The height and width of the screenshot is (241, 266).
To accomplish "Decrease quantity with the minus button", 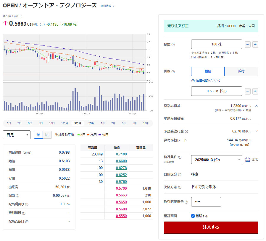I will 248,44.
